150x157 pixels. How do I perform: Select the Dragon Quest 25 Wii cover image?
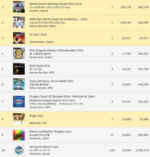tap(19, 102)
